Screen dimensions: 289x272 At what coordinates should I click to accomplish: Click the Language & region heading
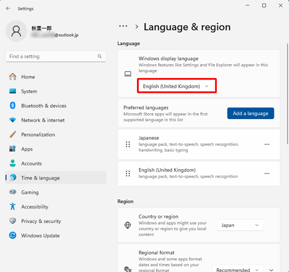pyautogui.click(x=187, y=27)
